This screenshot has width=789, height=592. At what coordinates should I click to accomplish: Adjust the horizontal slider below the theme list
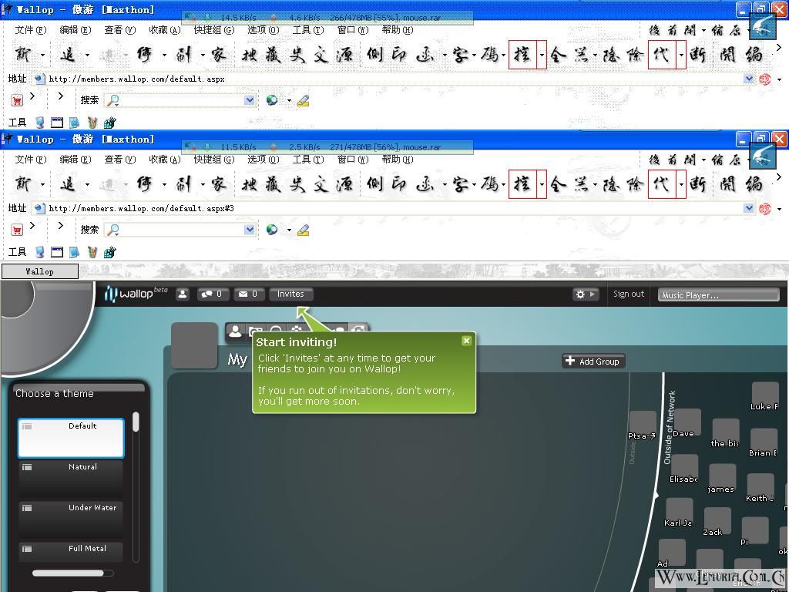[x=73, y=573]
